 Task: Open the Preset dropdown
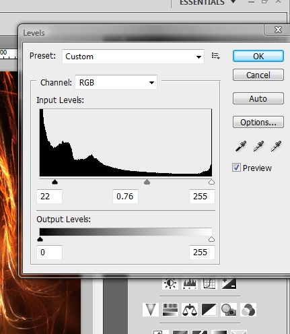click(133, 57)
